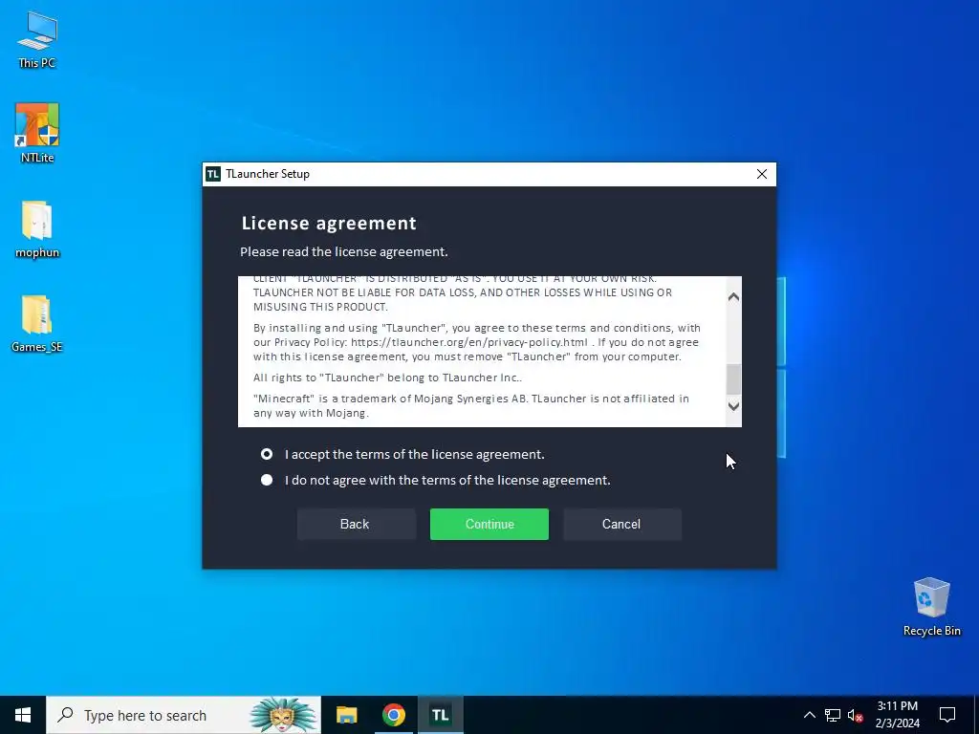Click the privacy-policy.html URL in license text
Viewport: 979px width, 734px height.
469,342
